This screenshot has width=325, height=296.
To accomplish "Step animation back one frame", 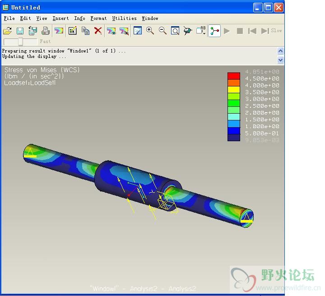I will tap(252, 31).
